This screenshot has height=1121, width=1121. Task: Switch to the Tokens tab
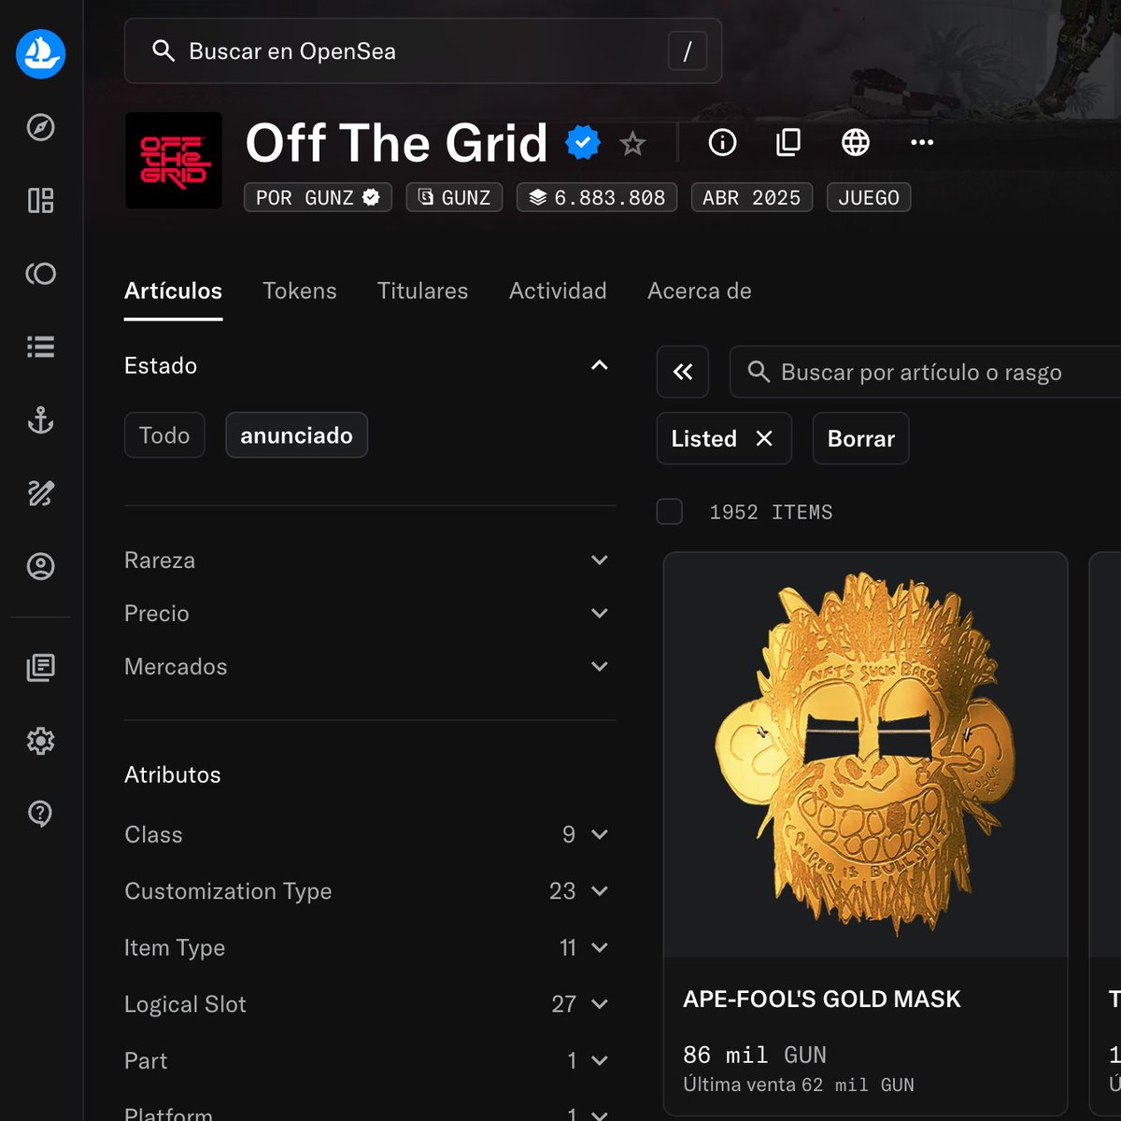click(x=300, y=291)
